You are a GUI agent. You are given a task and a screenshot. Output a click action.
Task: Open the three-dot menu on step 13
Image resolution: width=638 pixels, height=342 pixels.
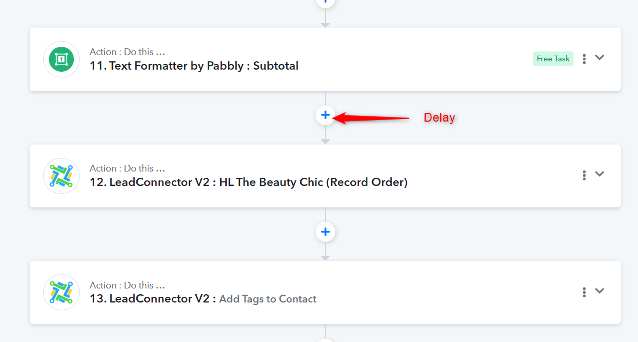[x=584, y=292]
